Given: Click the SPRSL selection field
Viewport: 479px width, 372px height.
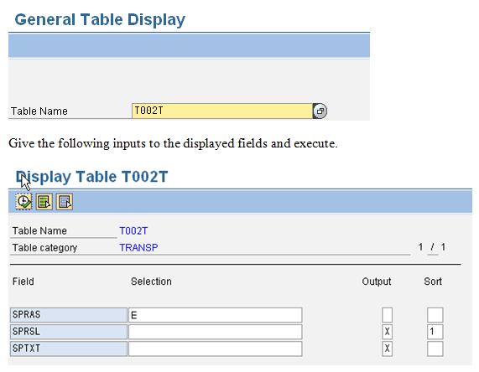Looking at the screenshot, I should point(216,332).
